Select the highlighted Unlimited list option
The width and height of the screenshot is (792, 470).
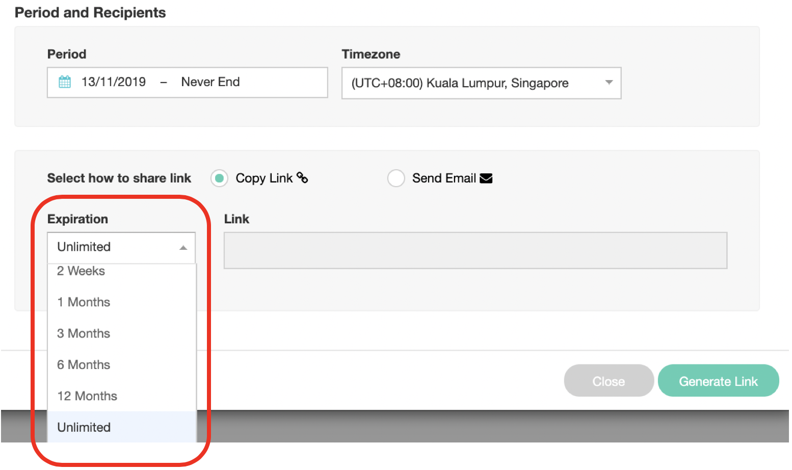point(84,427)
